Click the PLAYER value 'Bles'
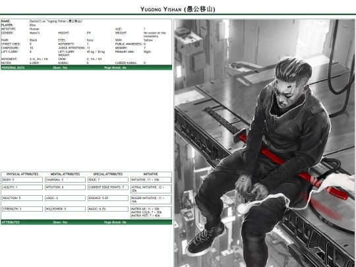This screenshot has height=267, width=356. [32, 25]
